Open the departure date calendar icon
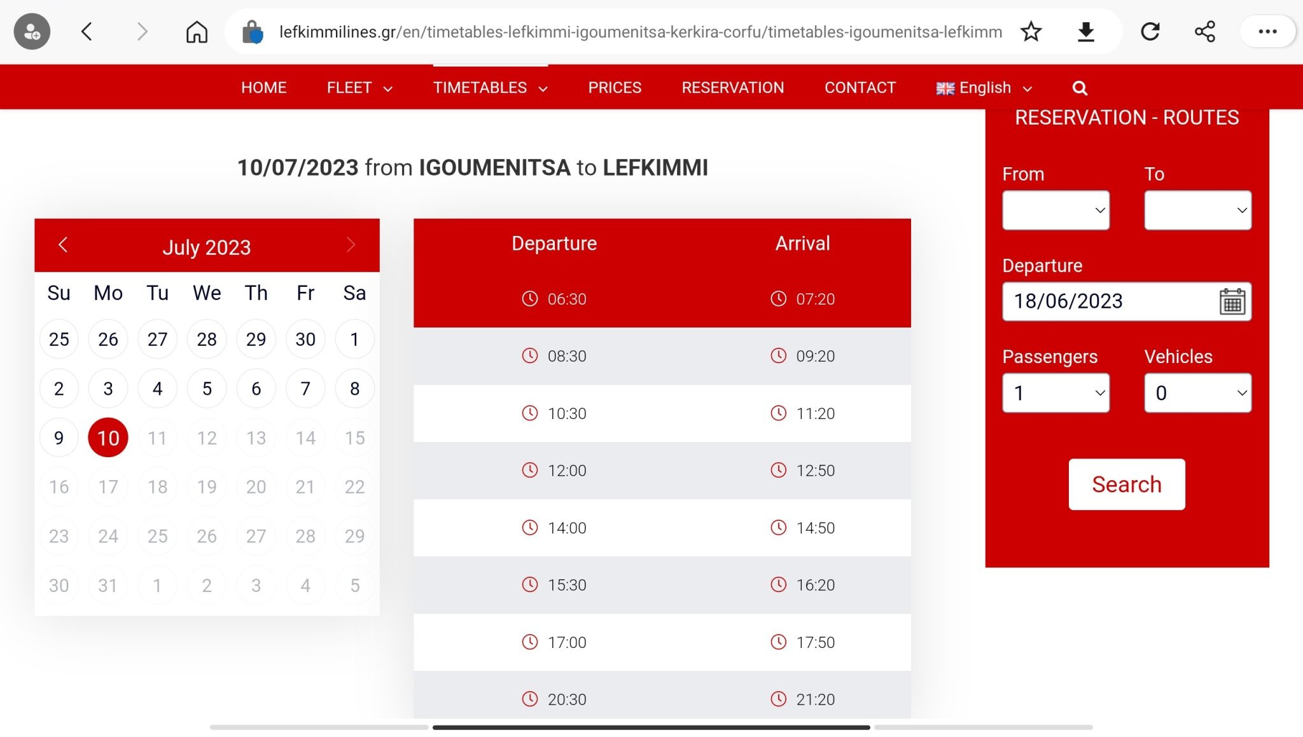This screenshot has height=737, width=1303. pyautogui.click(x=1232, y=301)
